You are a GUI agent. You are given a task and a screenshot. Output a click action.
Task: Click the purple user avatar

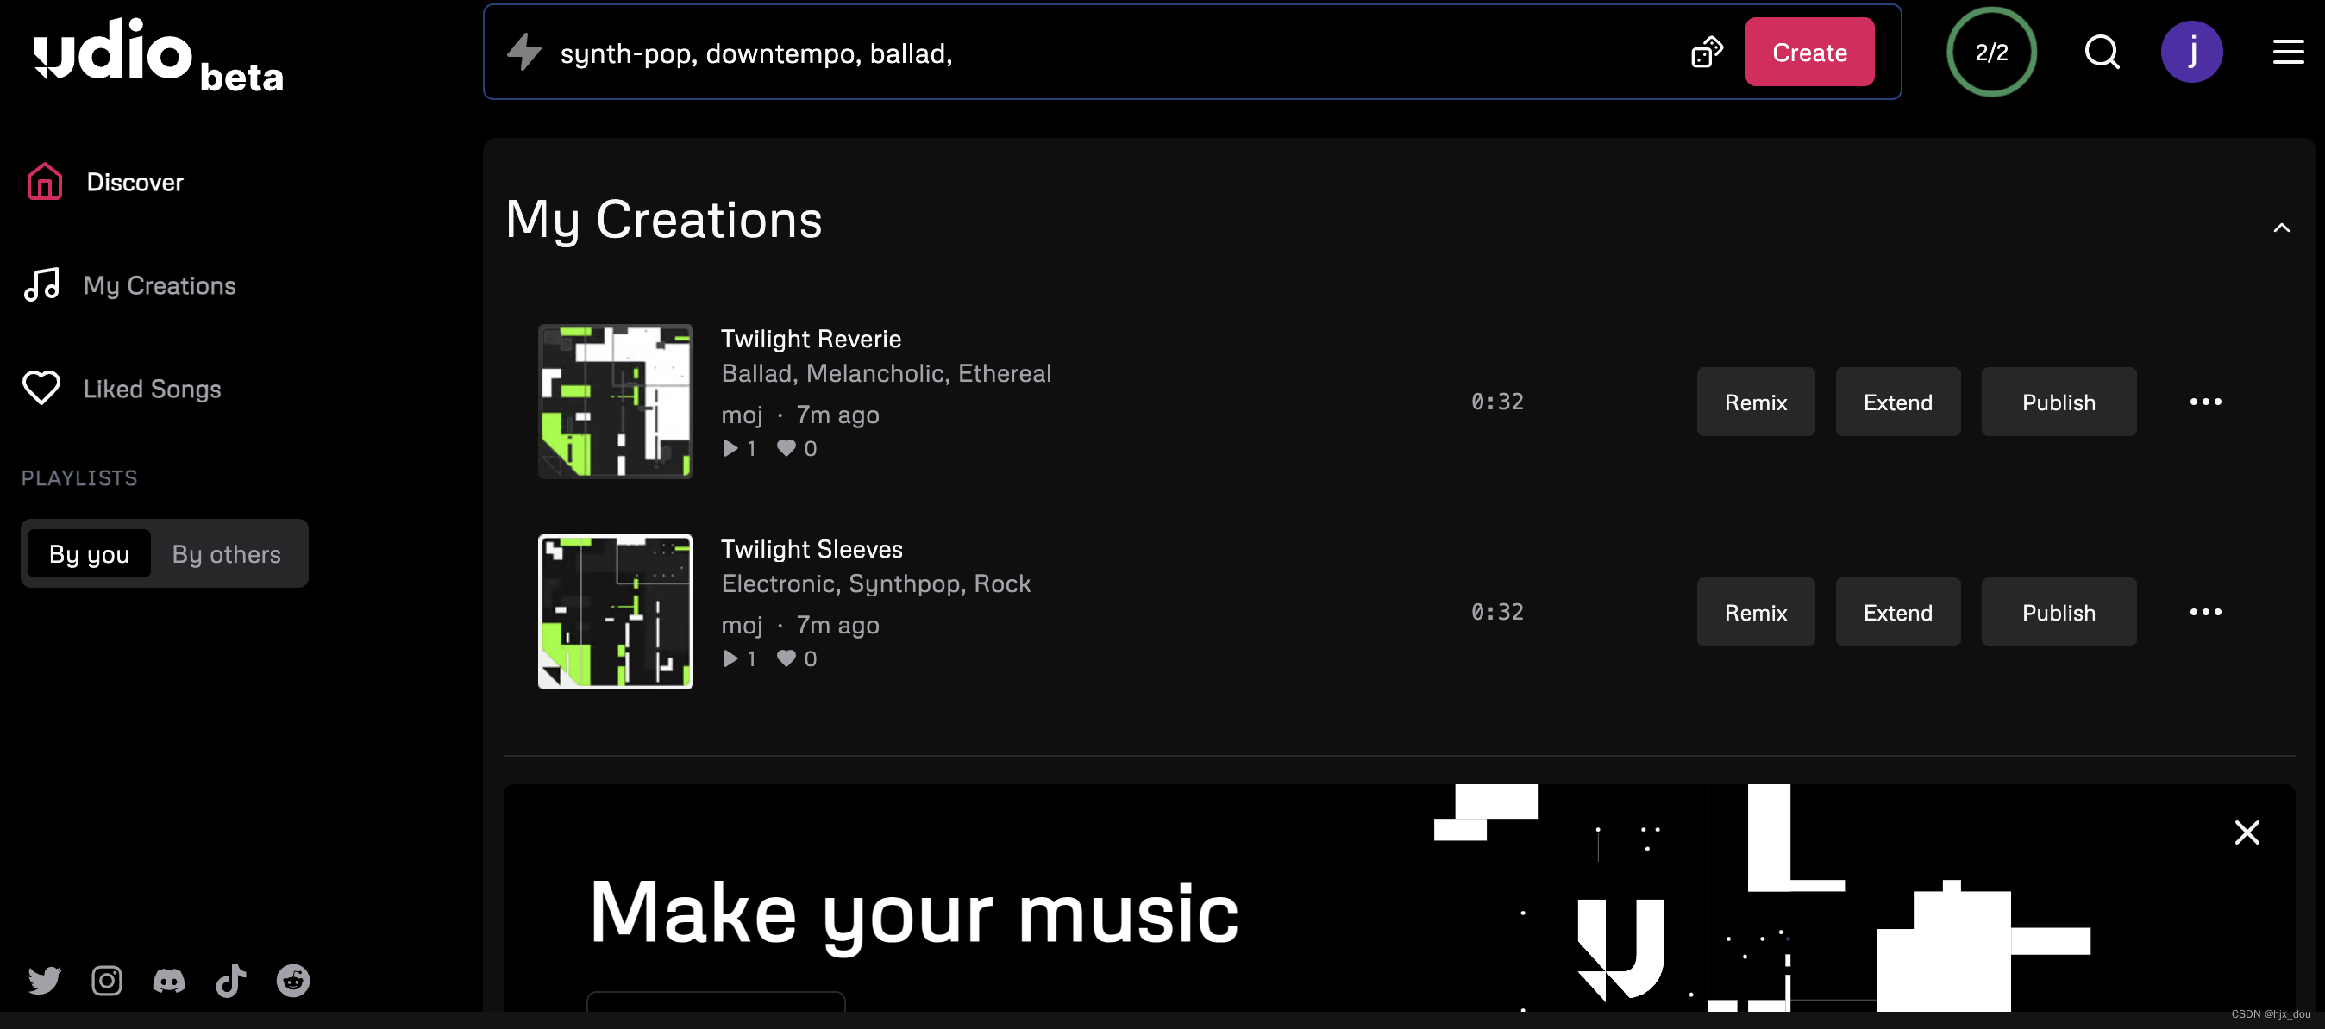click(x=2190, y=53)
